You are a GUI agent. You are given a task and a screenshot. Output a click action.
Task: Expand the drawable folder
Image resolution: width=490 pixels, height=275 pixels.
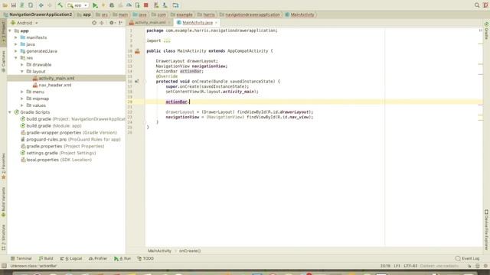point(22,65)
